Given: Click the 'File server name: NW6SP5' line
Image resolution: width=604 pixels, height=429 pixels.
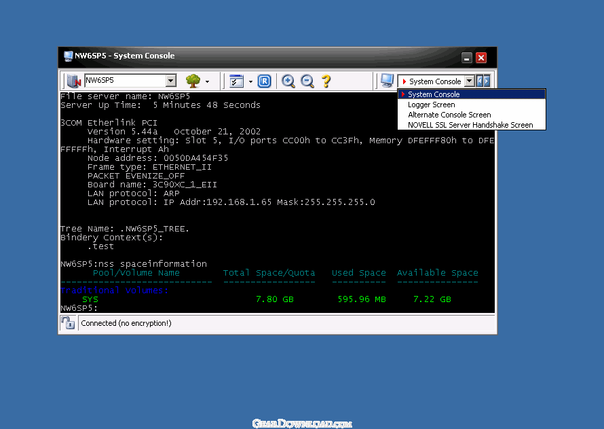Looking at the screenshot, I should click(125, 96).
